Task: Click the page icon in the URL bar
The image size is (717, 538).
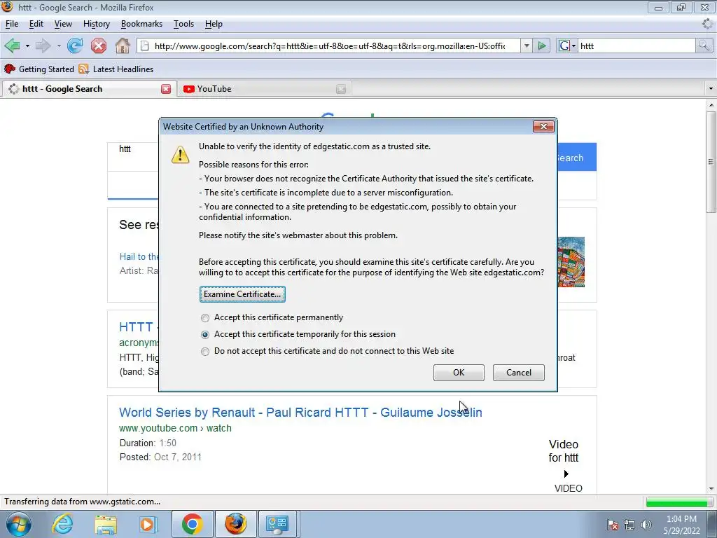Action: point(144,46)
